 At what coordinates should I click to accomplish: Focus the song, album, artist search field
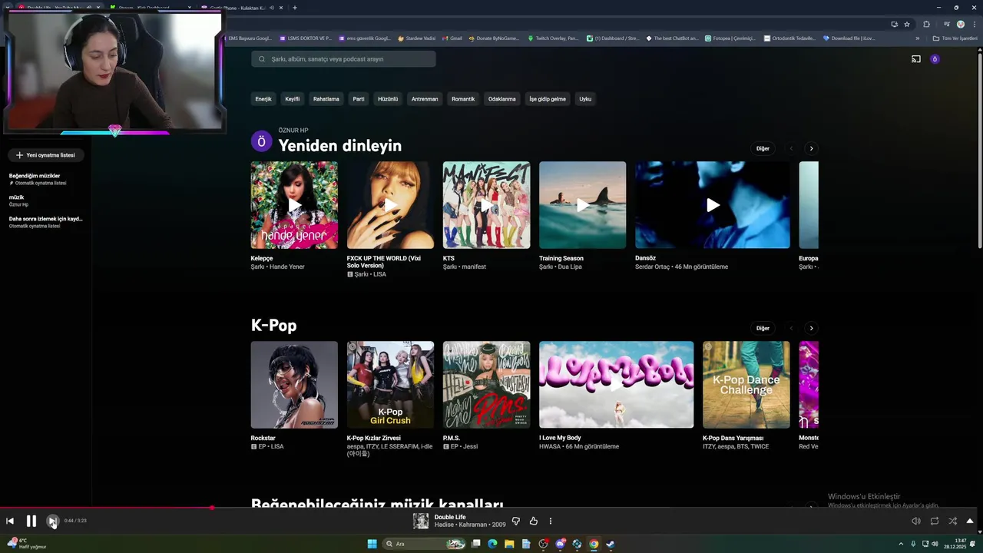click(x=343, y=59)
